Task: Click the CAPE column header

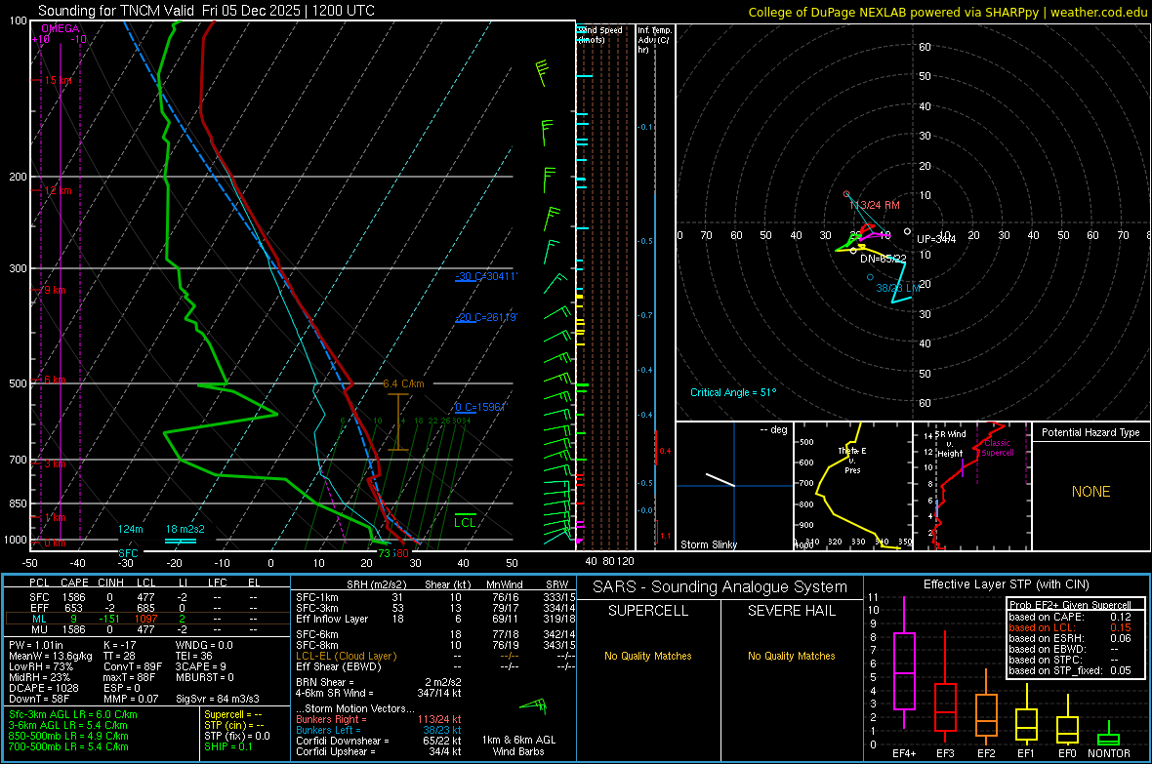Action: (74, 583)
